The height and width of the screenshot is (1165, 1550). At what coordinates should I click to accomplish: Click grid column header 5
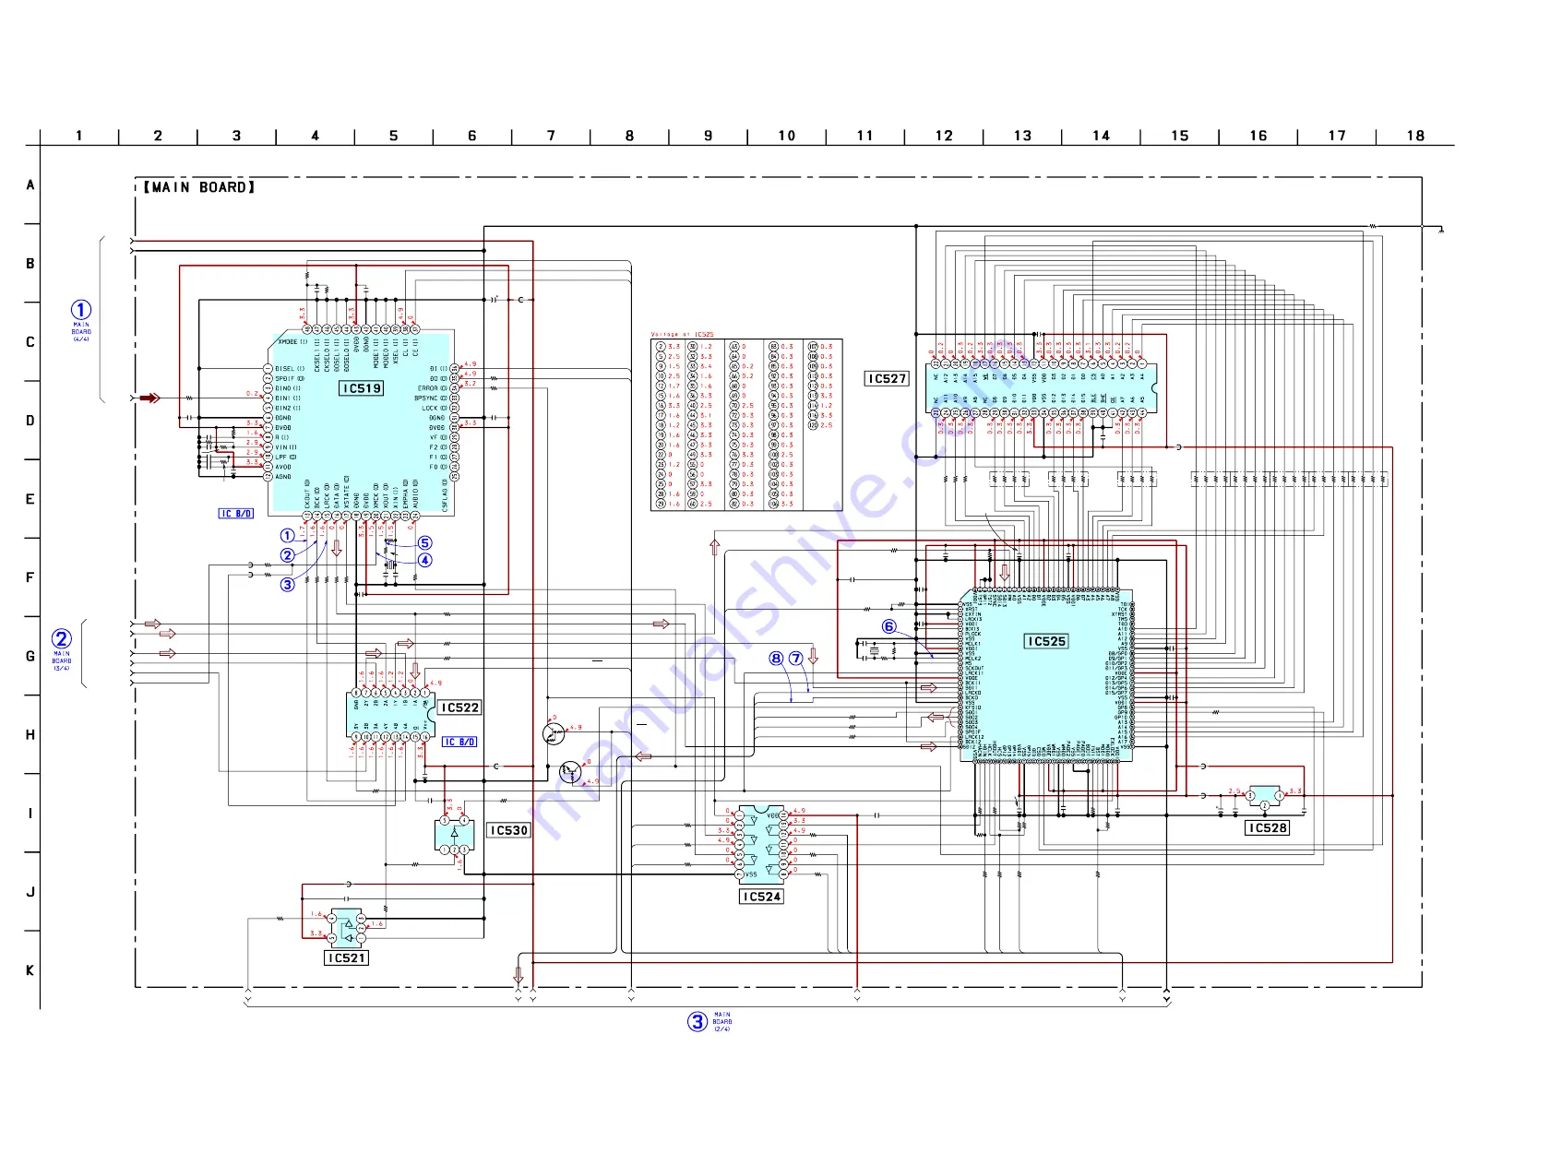[x=394, y=136]
